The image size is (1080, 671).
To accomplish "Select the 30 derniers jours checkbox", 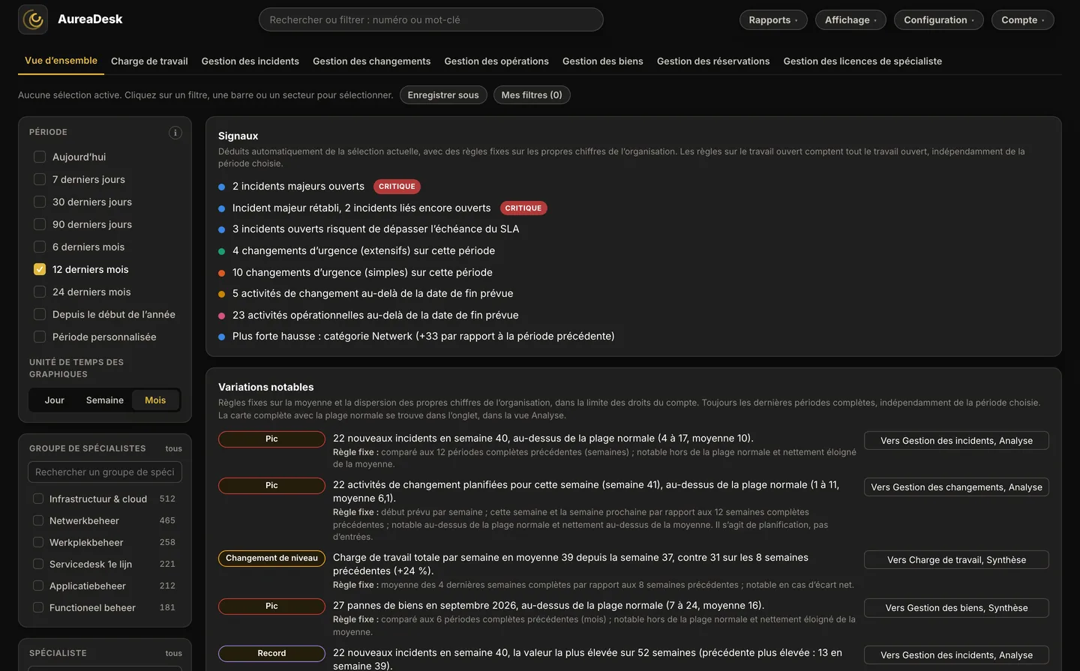I will pos(40,202).
